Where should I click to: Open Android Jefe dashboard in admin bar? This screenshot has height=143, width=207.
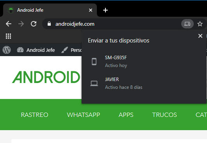point(36,50)
